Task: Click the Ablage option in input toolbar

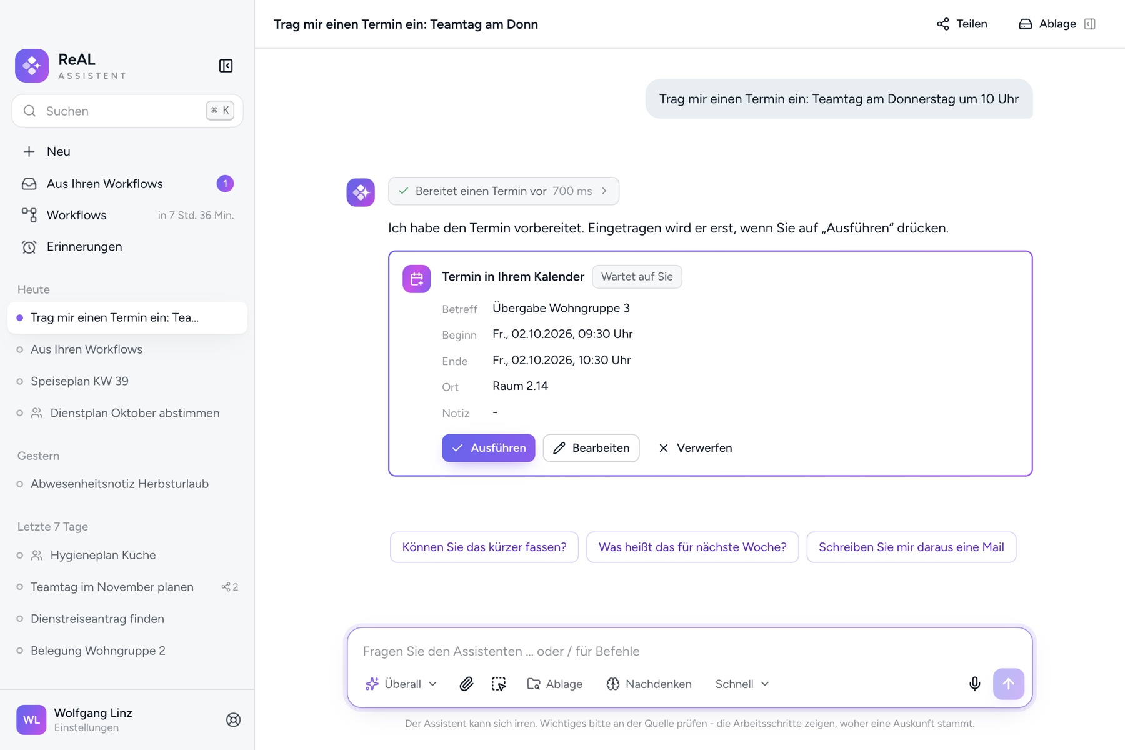Action: [x=555, y=684]
